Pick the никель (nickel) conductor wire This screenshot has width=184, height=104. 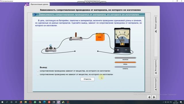(x=125, y=67)
